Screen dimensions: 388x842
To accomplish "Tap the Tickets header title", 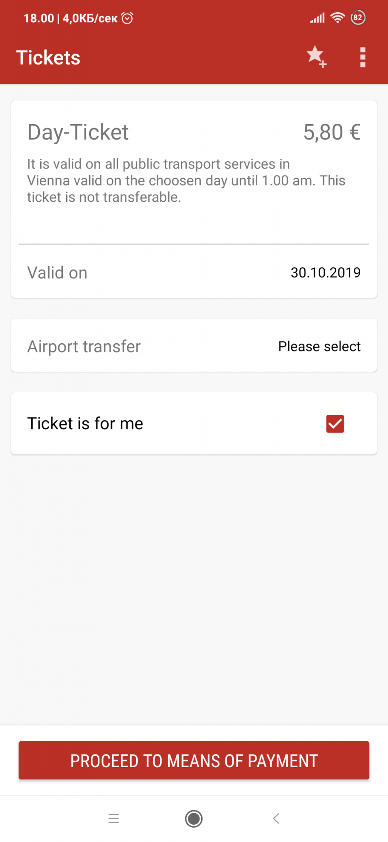I will [48, 58].
